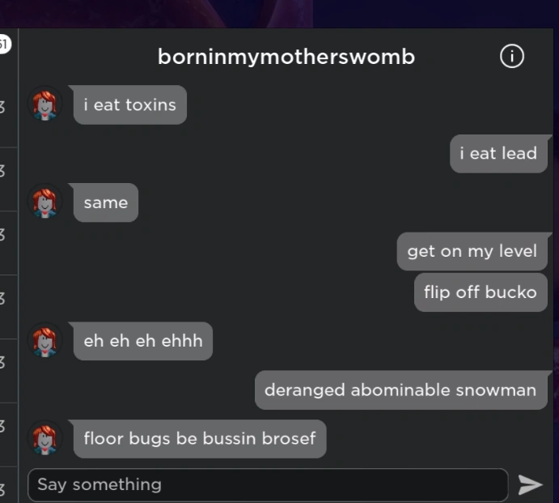Open the chat info icon

click(512, 56)
